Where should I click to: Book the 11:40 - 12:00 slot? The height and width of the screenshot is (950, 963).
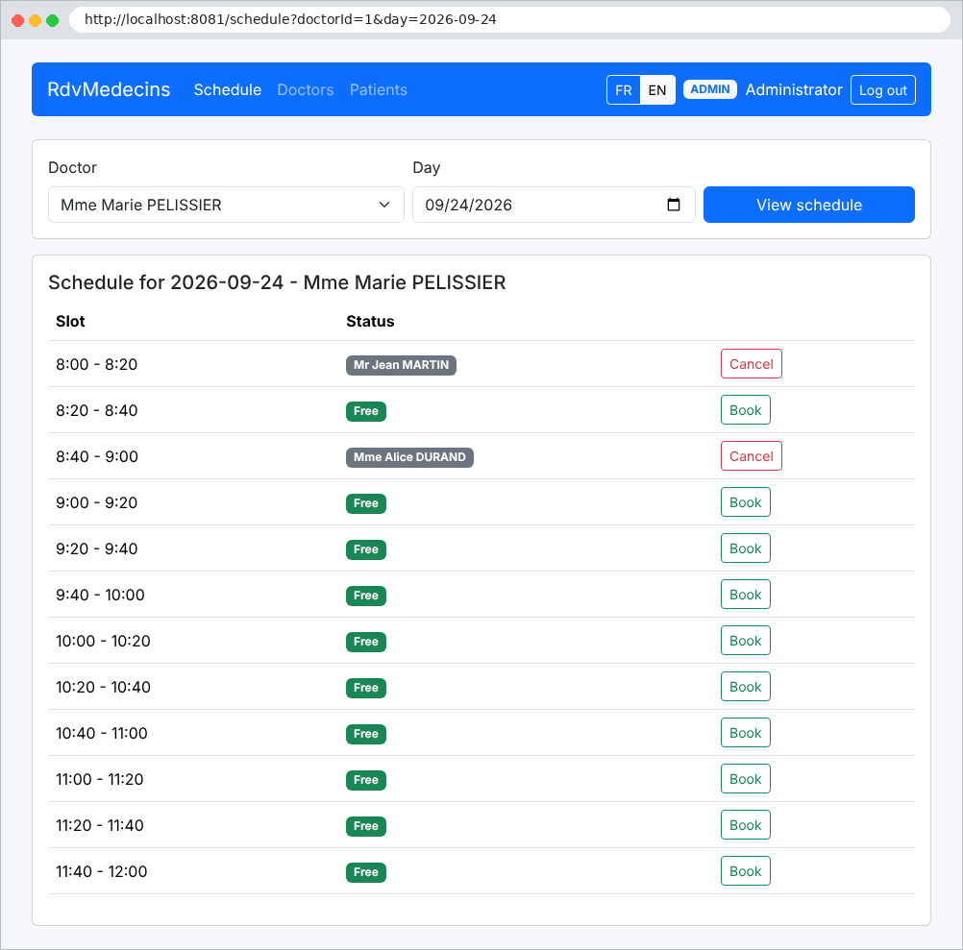(x=745, y=871)
